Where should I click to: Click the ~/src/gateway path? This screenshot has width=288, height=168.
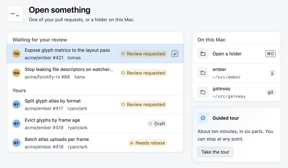229,96
